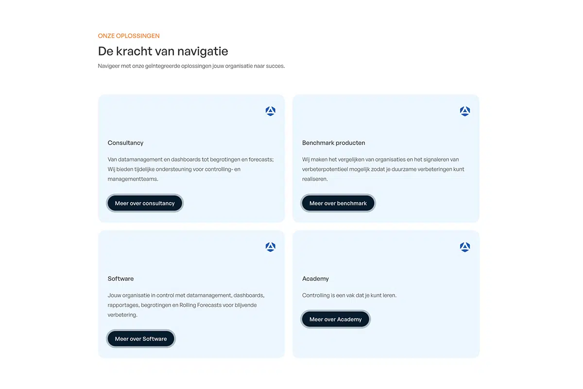This screenshot has height=389, width=583.
Task: Click the logo icon on Consultancy card
Action: pyautogui.click(x=271, y=111)
